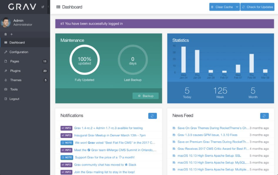This screenshot has width=278, height=175.
Task: Open the Plugins section
Action: tap(15, 71)
